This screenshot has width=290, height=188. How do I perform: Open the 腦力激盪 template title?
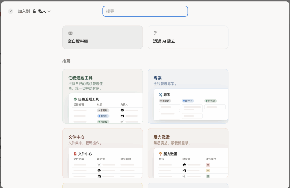(x=162, y=137)
